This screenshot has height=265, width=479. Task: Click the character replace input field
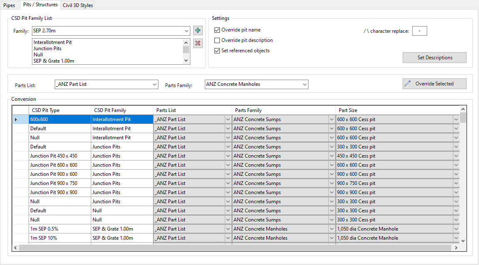click(x=419, y=31)
